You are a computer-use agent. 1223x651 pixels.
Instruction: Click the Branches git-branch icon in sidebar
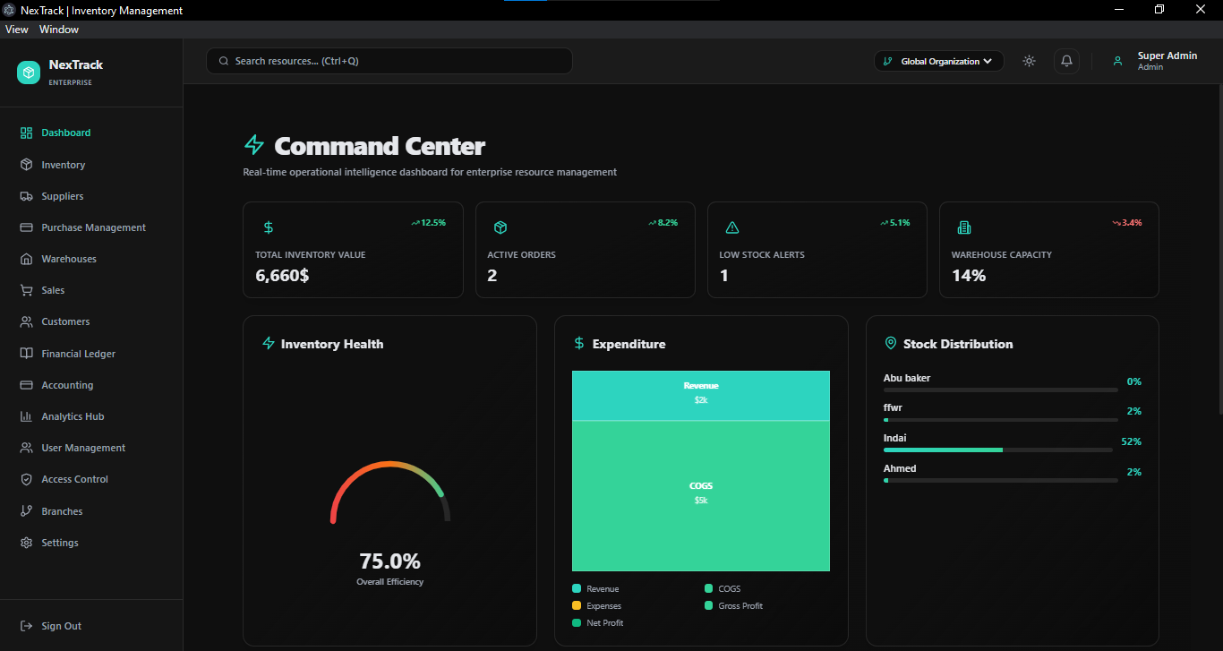[x=26, y=511]
